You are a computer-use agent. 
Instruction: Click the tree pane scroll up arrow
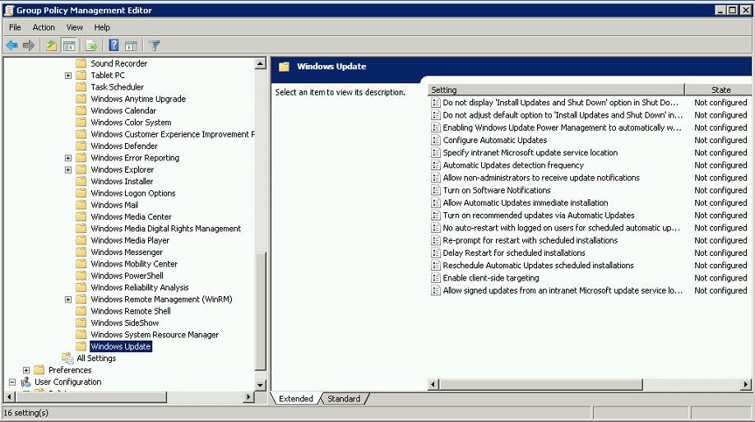pos(261,63)
